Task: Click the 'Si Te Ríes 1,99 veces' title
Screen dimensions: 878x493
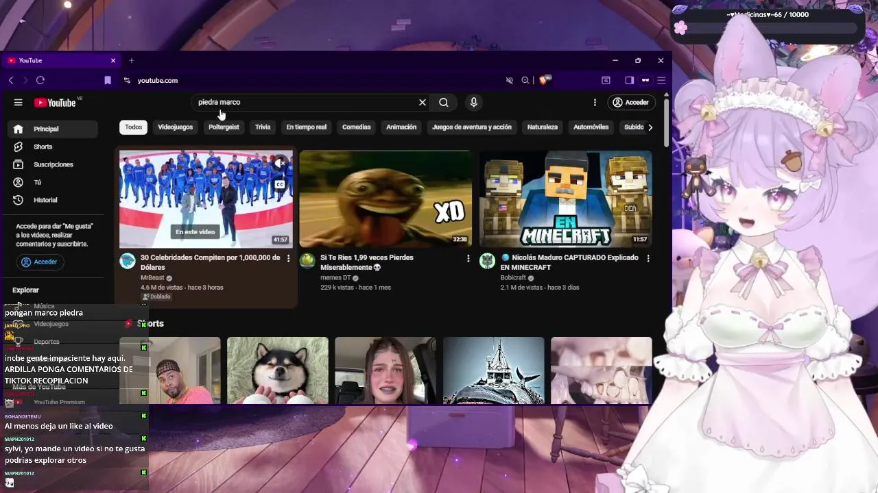Action: pos(367,262)
